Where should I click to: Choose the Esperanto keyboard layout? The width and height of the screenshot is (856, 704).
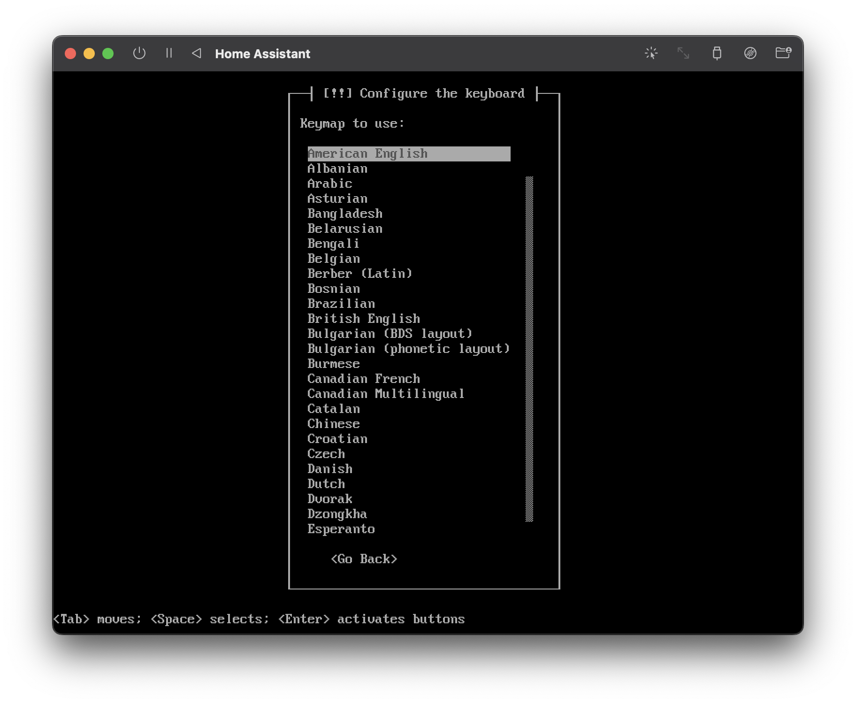click(x=341, y=528)
